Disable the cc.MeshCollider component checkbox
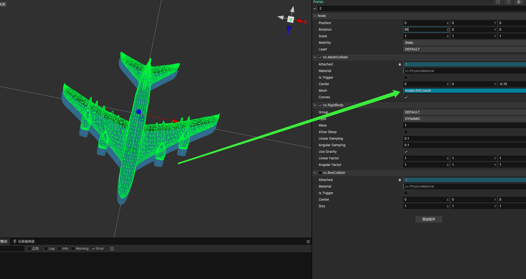This screenshot has width=526, height=279. (x=320, y=57)
